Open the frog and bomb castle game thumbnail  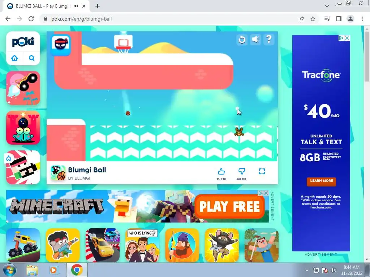pos(23,128)
